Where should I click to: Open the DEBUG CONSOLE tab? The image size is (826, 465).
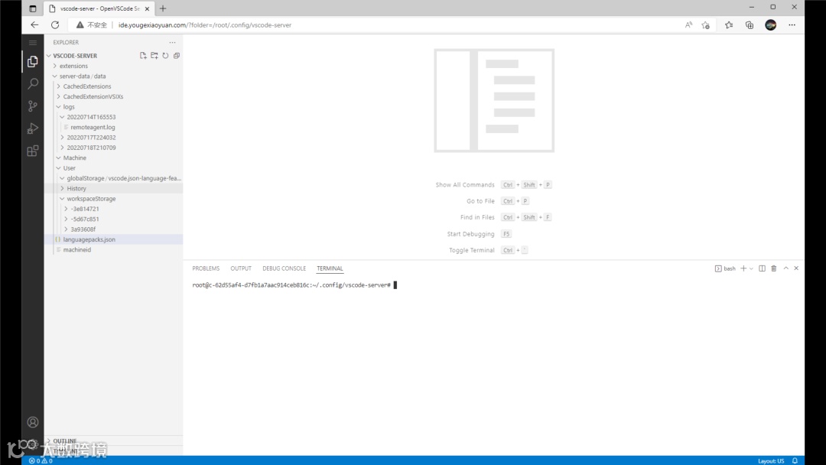click(284, 268)
